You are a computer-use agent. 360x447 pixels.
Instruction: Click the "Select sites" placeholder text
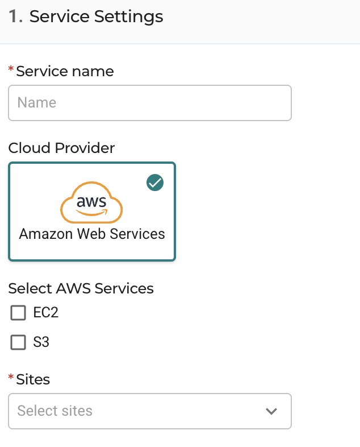pos(55,411)
